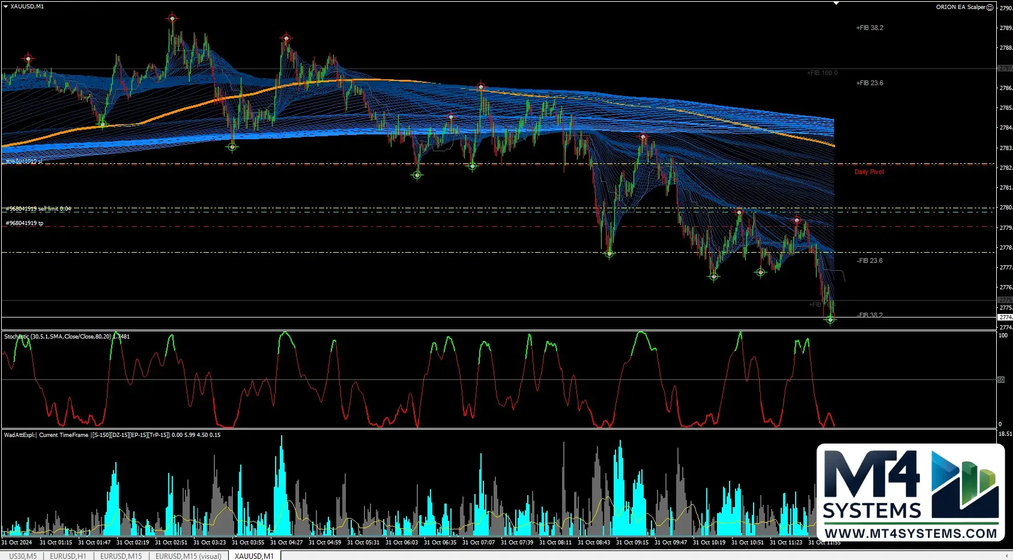Image resolution: width=1013 pixels, height=560 pixels.
Task: Click the +FIB 38.2 level label
Action: click(x=869, y=28)
